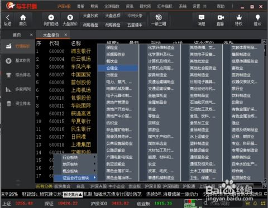Switch to 创业板 bottom tab
Image resolution: width=268 pixels, height=208 pixels.
coord(135,186)
